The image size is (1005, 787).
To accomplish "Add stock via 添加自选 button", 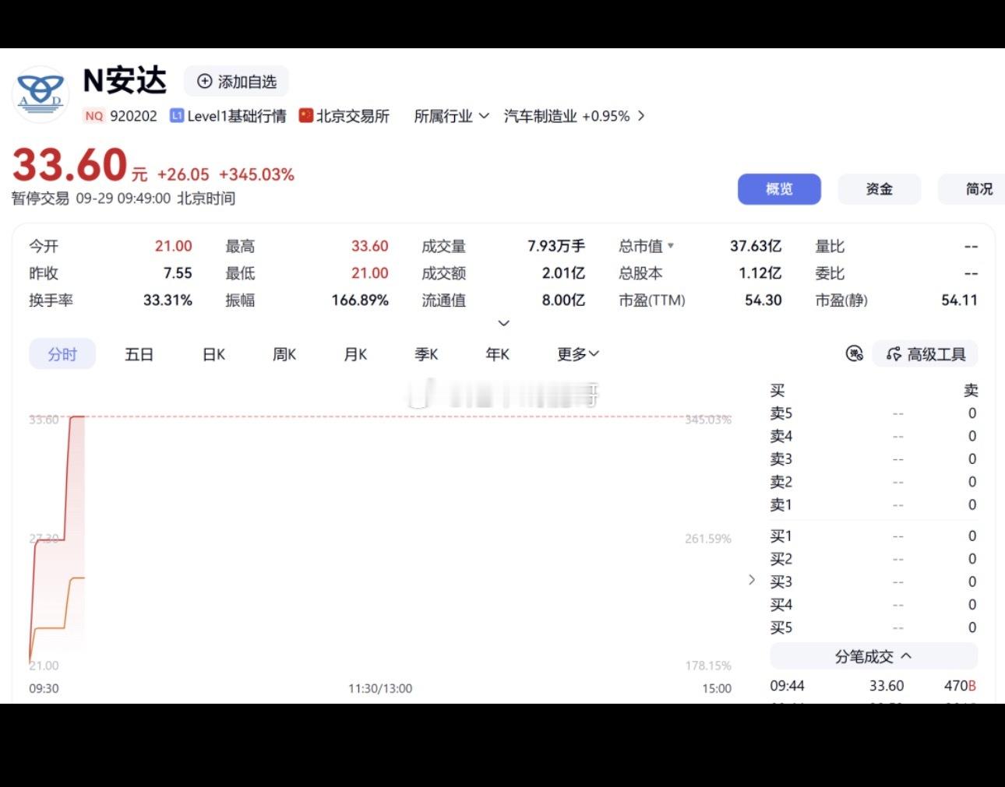I will [236, 82].
